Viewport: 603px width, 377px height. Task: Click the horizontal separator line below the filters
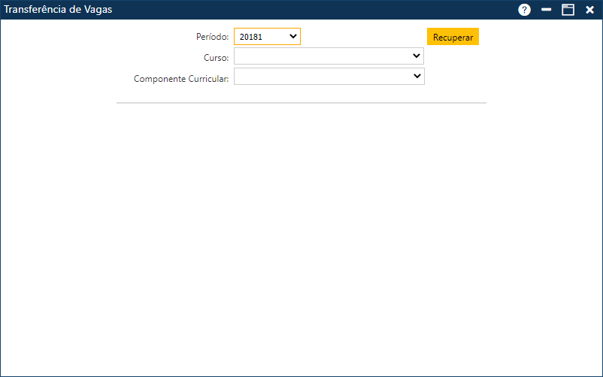click(301, 103)
